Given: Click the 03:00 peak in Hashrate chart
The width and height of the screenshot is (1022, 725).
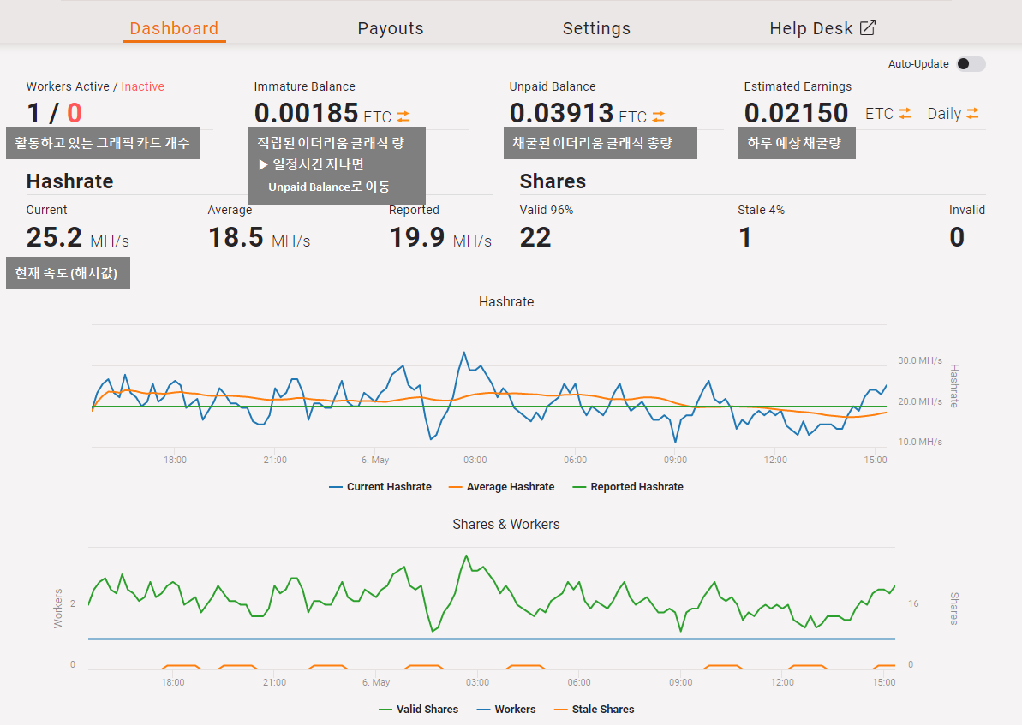Looking at the screenshot, I should pyautogui.click(x=464, y=353).
